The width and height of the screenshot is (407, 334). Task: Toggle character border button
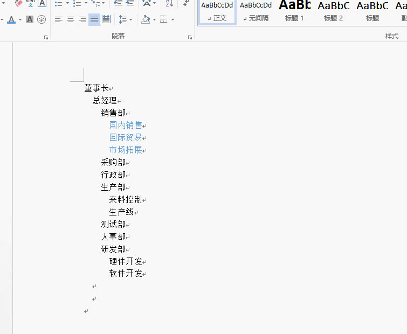[42, 3]
